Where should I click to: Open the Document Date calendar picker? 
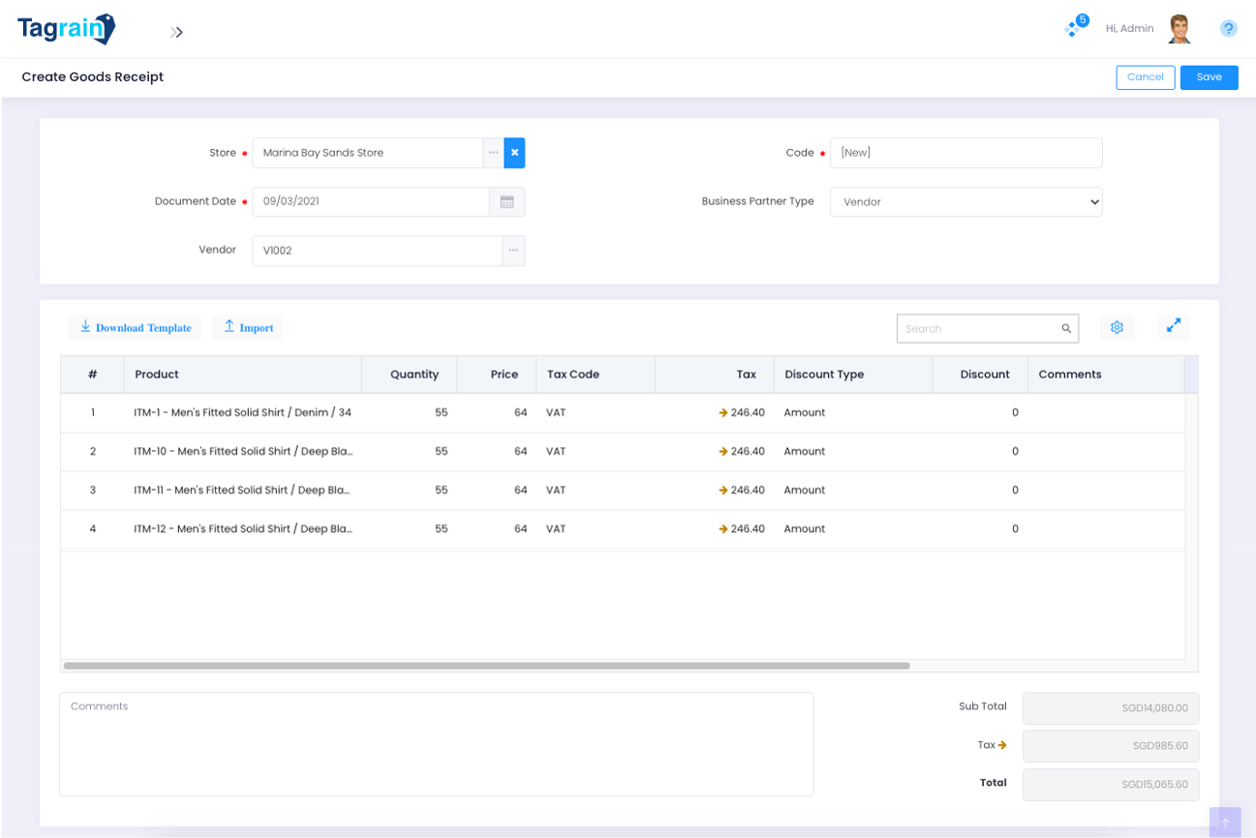pos(506,202)
